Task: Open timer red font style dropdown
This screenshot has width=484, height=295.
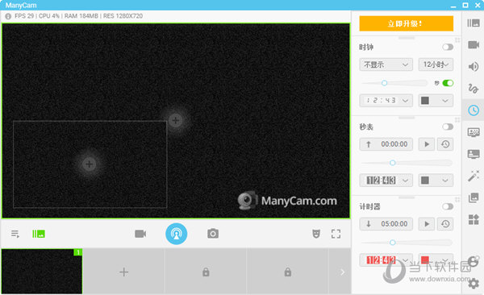Action: pyautogui.click(x=386, y=260)
